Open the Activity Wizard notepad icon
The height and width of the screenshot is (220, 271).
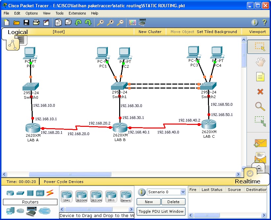46,22
